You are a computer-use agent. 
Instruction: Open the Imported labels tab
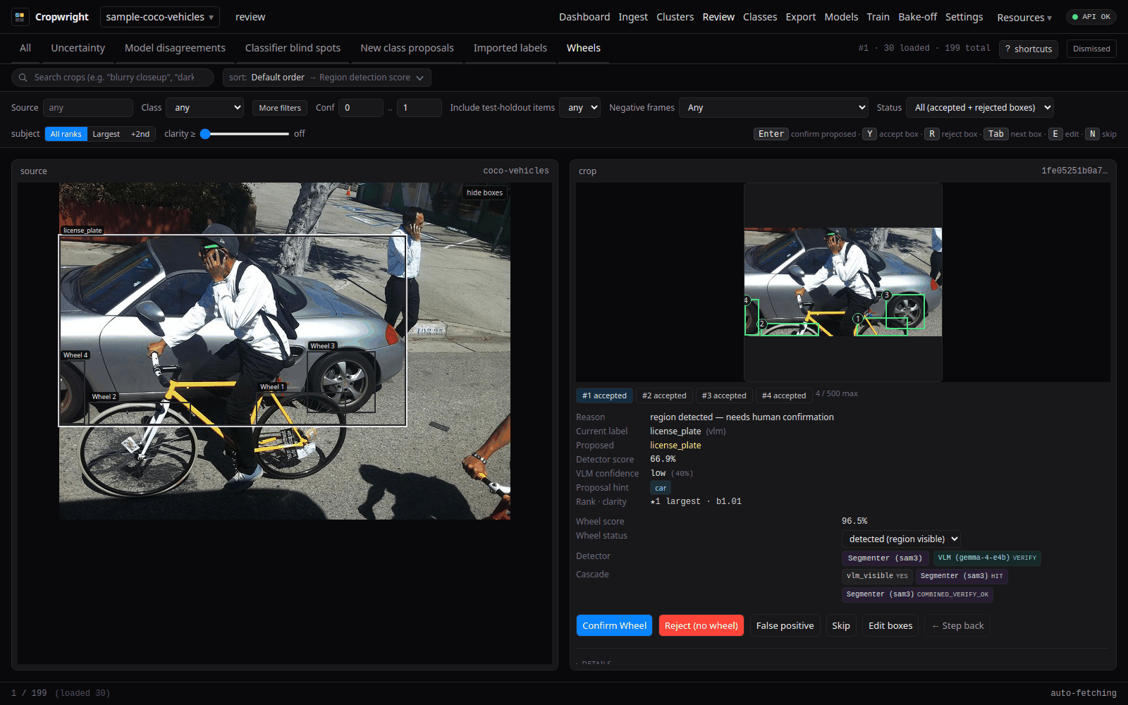(x=510, y=48)
